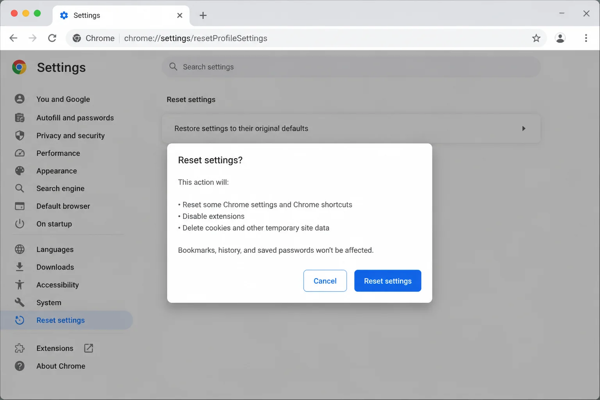Open You and Google settings
This screenshot has width=600, height=400.
63,99
